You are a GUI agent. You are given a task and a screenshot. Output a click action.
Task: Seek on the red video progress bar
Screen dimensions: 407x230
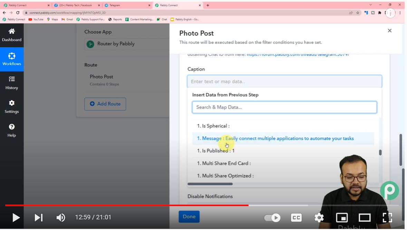tap(127, 206)
